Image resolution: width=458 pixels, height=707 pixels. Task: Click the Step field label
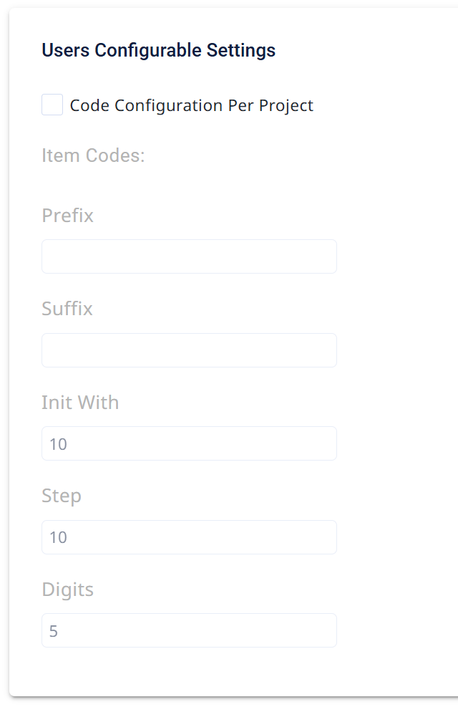pyautogui.click(x=62, y=496)
